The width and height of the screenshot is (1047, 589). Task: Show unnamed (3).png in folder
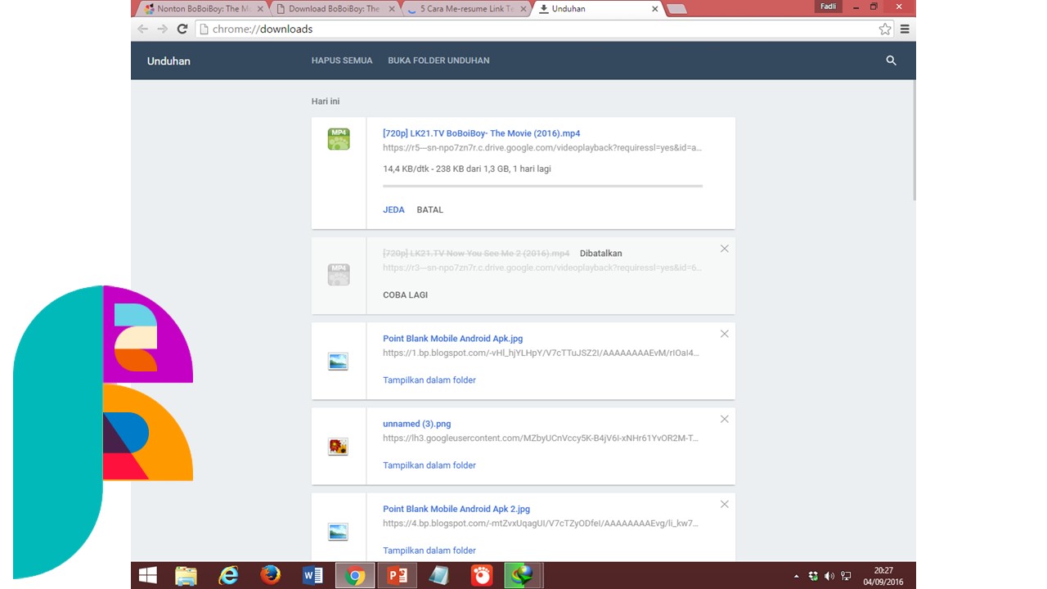tap(429, 465)
